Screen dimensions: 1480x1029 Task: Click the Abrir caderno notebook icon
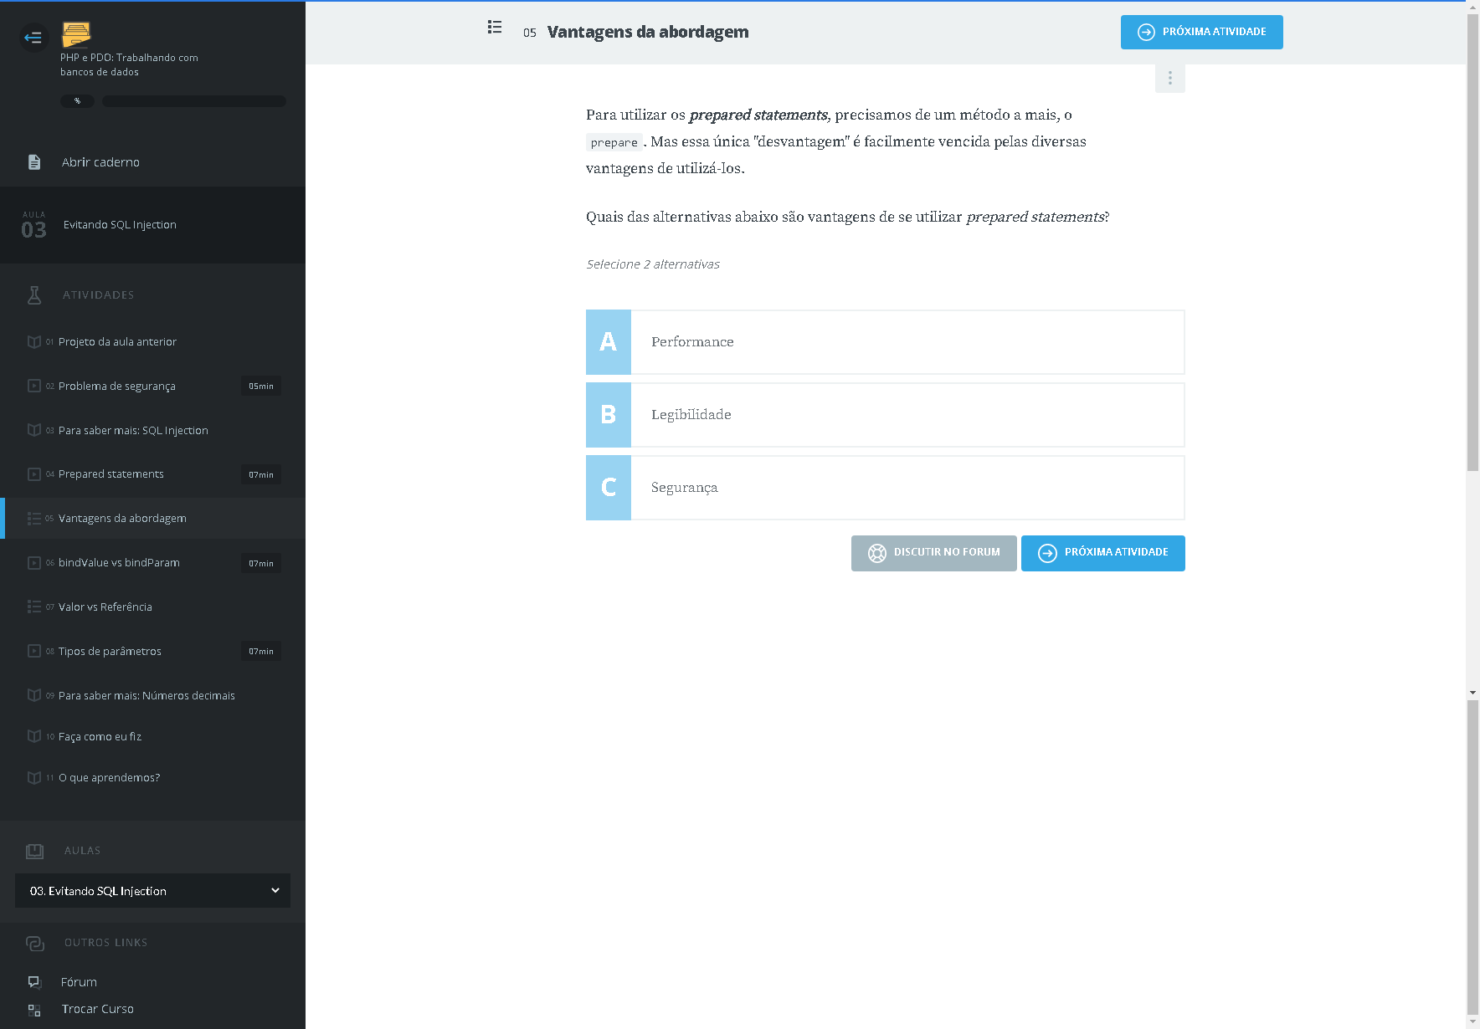34,162
